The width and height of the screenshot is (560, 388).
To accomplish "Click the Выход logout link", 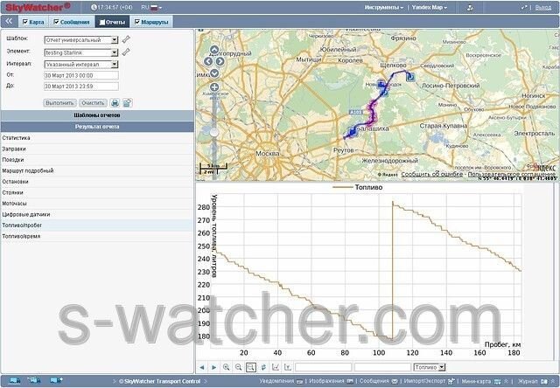I will coord(544,7).
